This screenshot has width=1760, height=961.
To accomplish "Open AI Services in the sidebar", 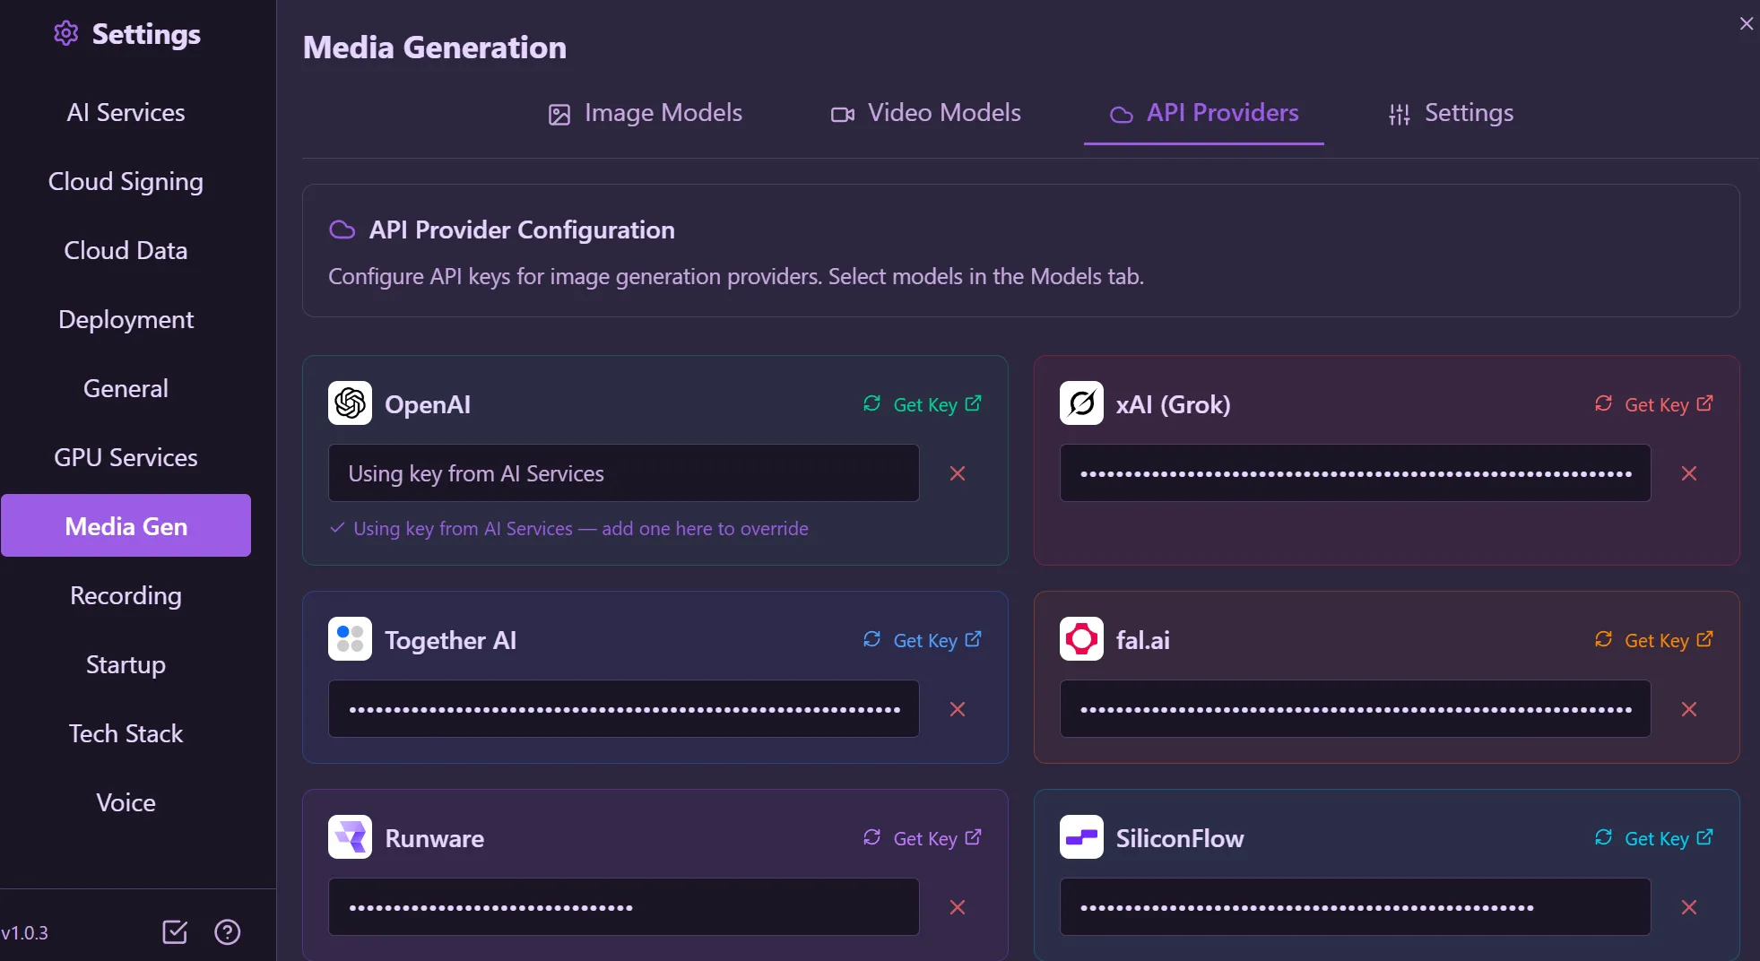I will tap(126, 112).
